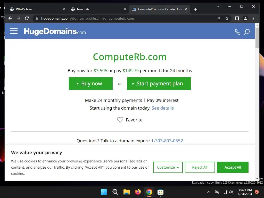Open the site search magnifier icon
The image size is (264, 198).
[247, 32]
